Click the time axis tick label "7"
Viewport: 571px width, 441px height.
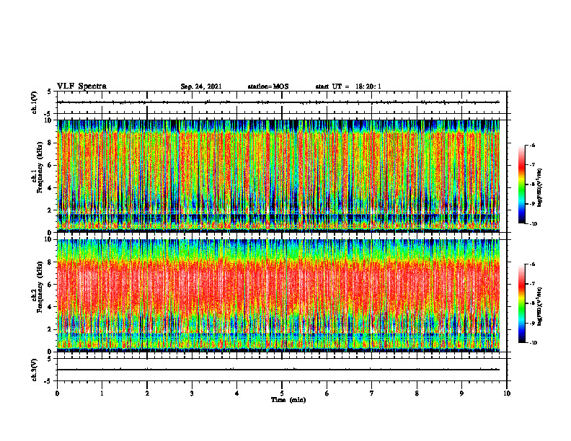(x=372, y=393)
